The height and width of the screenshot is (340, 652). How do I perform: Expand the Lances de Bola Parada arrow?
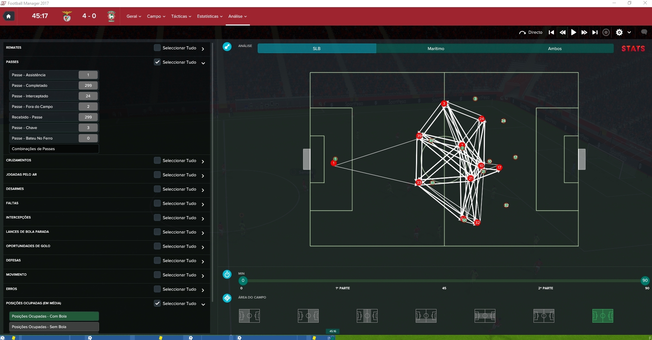click(x=203, y=233)
